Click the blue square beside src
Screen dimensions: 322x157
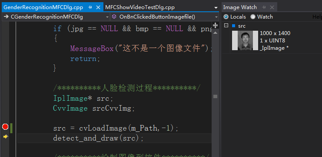click(233, 26)
